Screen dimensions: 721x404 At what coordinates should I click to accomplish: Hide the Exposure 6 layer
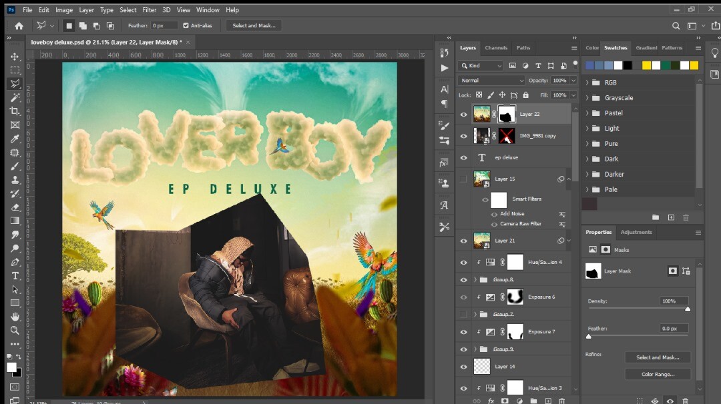463,297
